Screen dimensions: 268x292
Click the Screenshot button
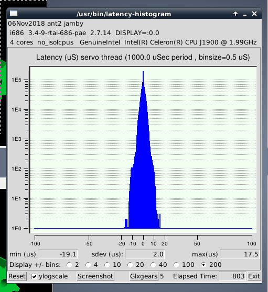pyautogui.click(x=95, y=276)
